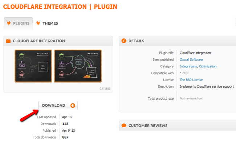Click the 'Total product rate' label
The width and height of the screenshot is (236, 144).
[161, 98]
